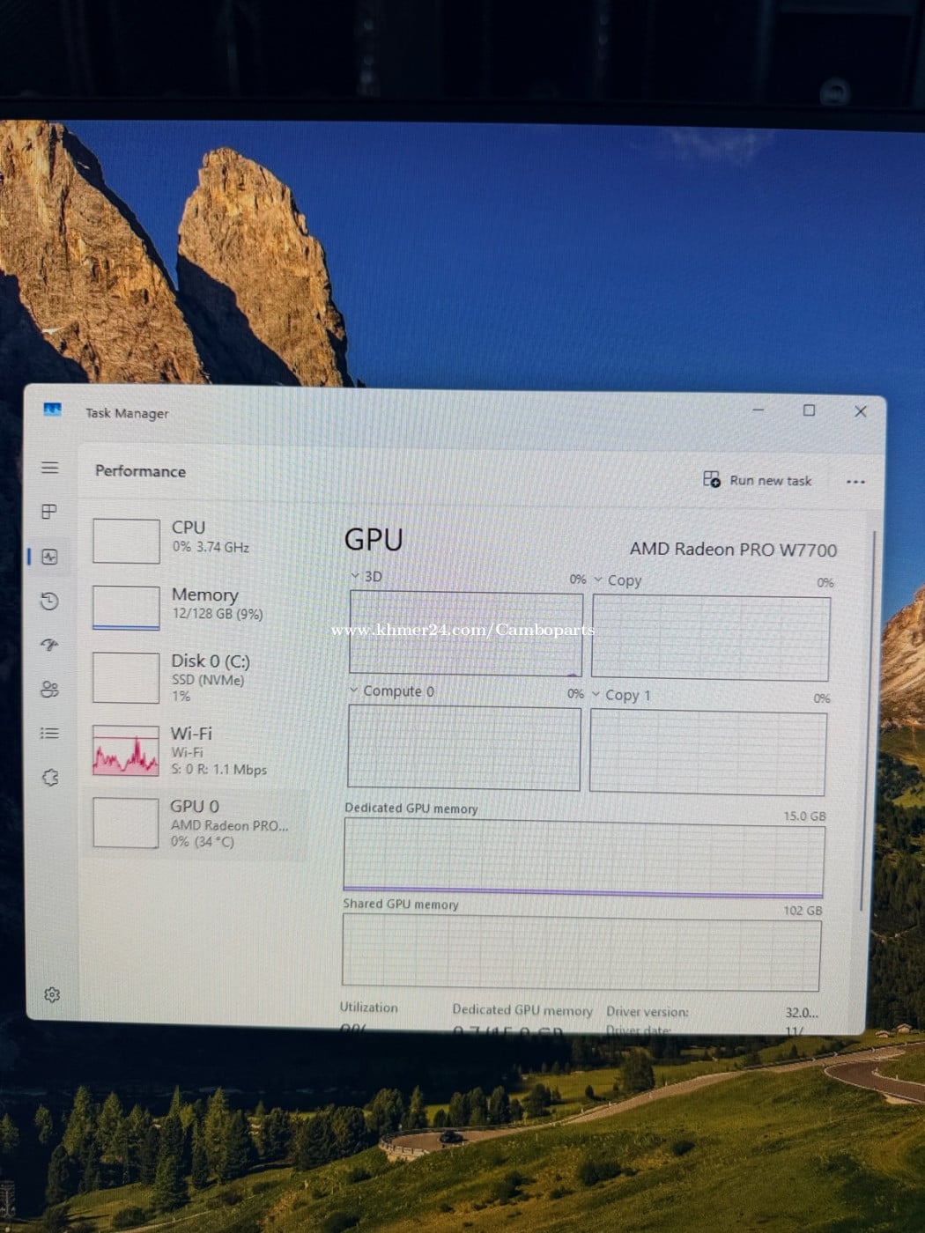The width and height of the screenshot is (925, 1233).
Task: Click the 102 GB shared memory value
Action: point(803,910)
